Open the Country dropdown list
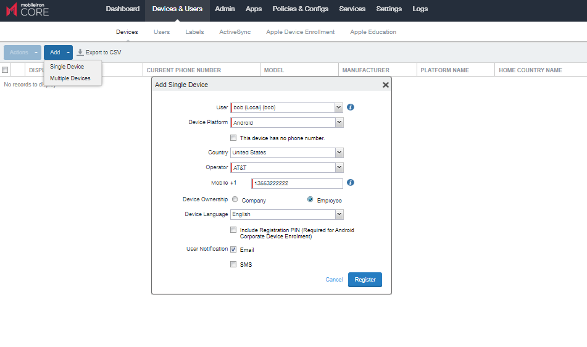587x347 pixels. 338,153
